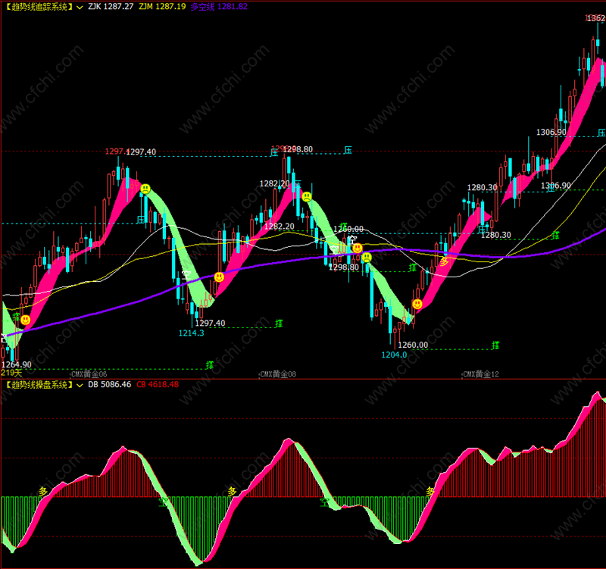This screenshot has width=606, height=569.
Task: Click the second 多 signal in the lower panel
Action: tap(232, 491)
